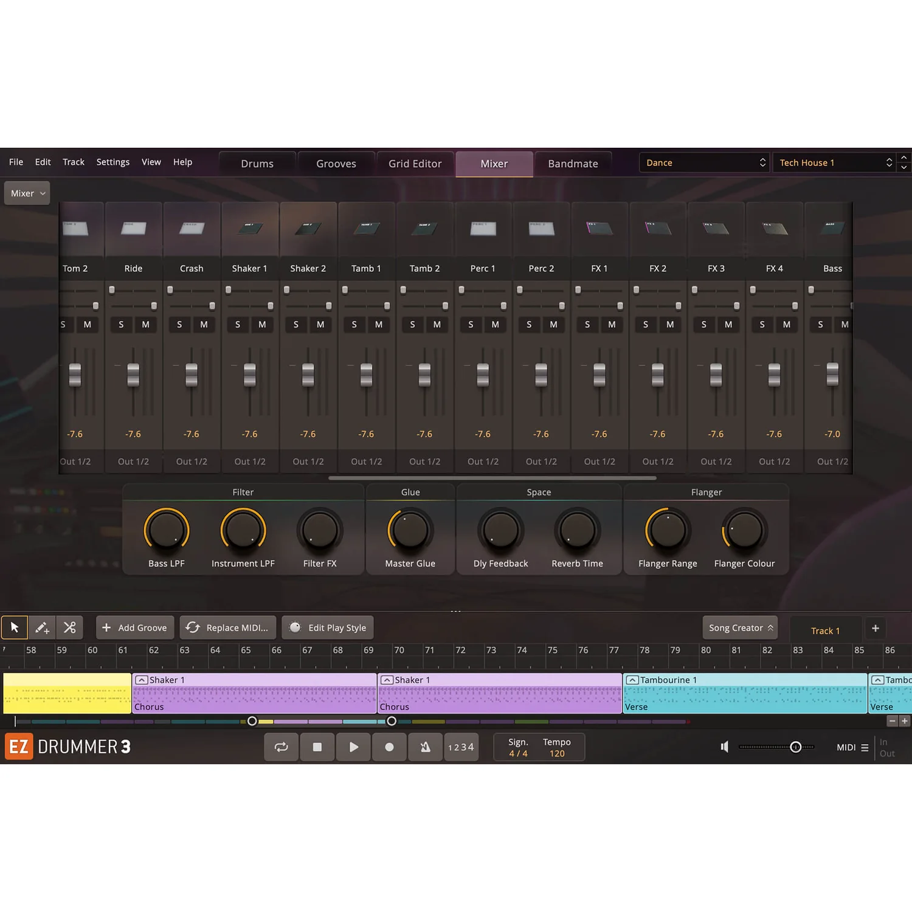Image resolution: width=912 pixels, height=912 pixels.
Task: Open the Mixer view dropdown
Action: point(27,193)
